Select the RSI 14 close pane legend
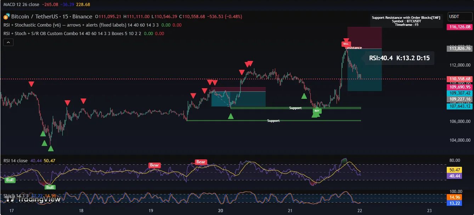Viewport: 474px width, 215px height. pyautogui.click(x=15, y=161)
